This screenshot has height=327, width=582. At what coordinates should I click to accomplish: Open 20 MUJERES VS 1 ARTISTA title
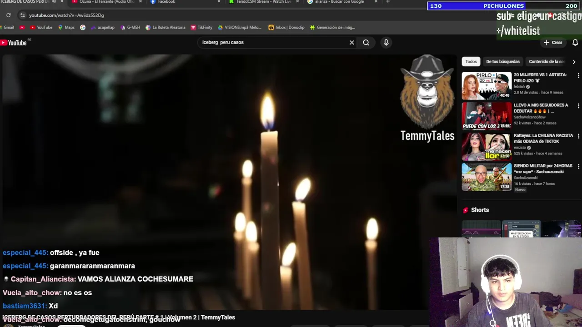pos(540,78)
